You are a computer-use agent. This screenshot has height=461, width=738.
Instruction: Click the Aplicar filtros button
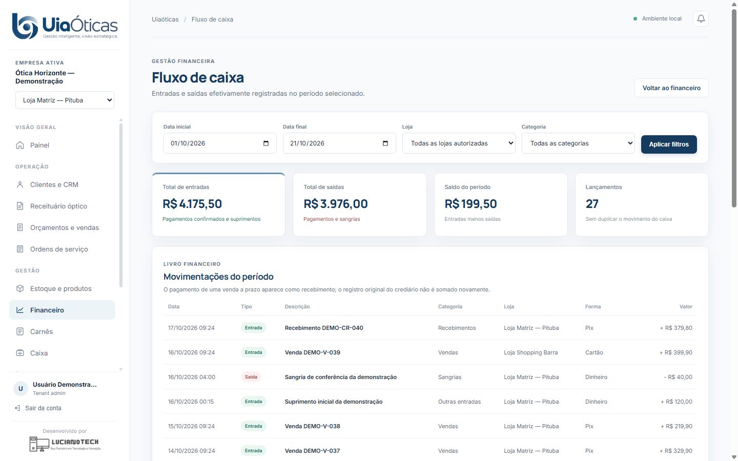[669, 144]
